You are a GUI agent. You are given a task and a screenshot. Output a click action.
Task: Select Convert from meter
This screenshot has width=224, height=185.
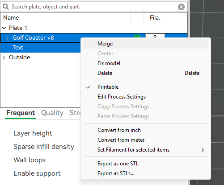point(146,140)
